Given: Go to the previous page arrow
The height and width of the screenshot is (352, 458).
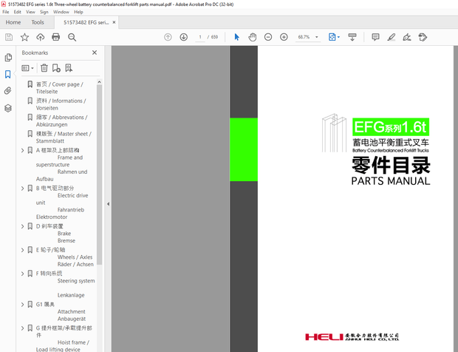Looking at the screenshot, I should [x=168, y=37].
